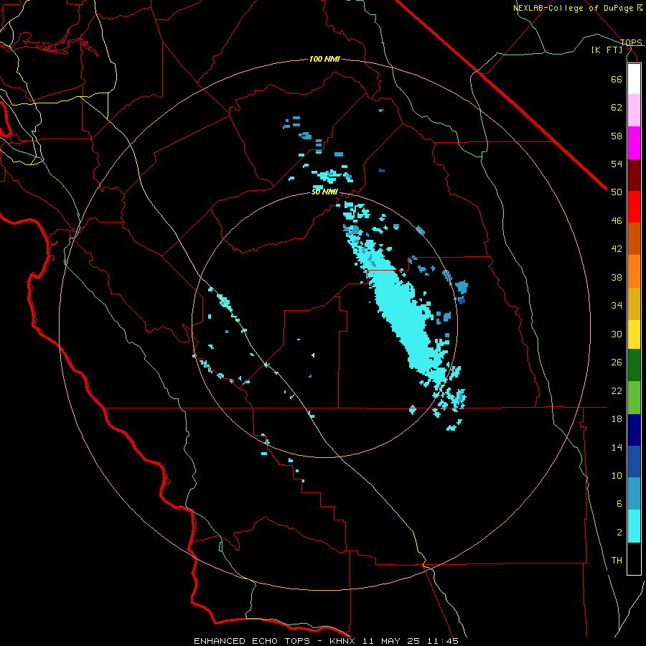The image size is (646, 646).
Task: Click legend value 46
Action: pos(617,220)
